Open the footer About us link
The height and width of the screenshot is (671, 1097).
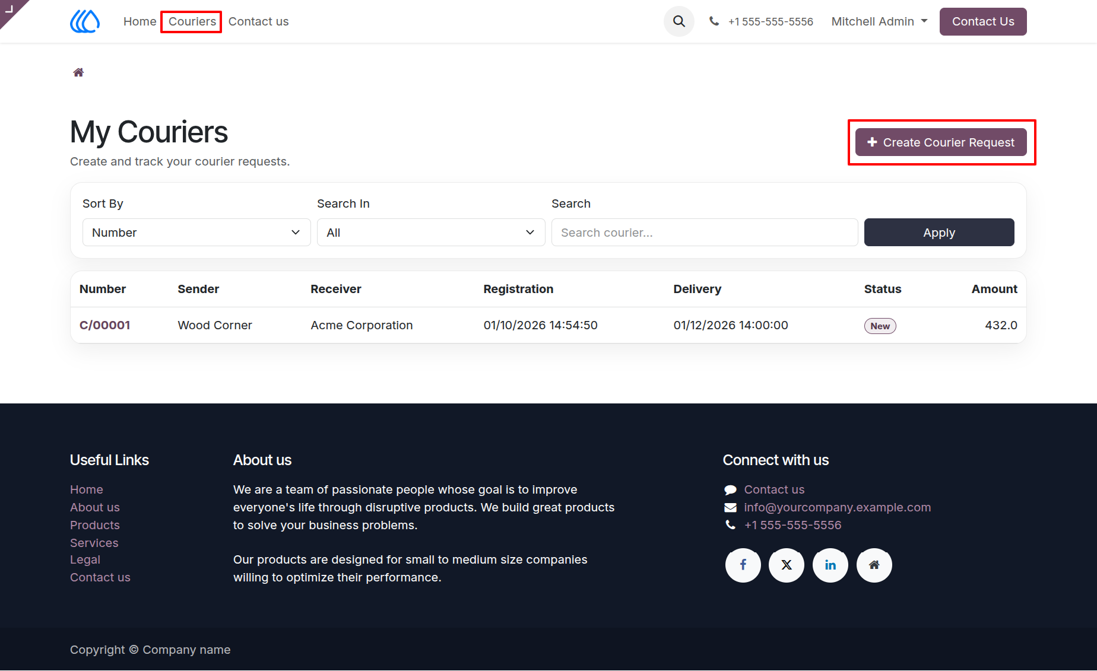point(95,507)
